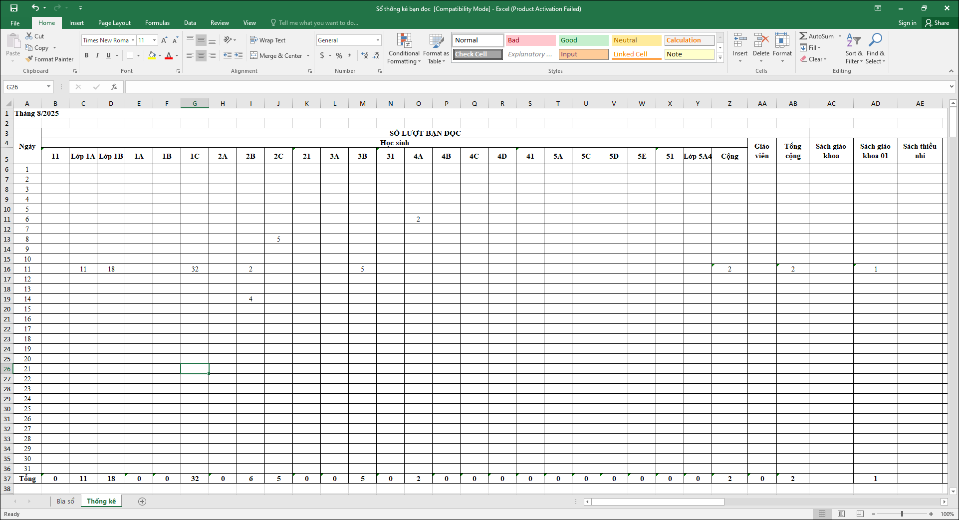Click in the Tell me search box
This screenshot has width=959, height=520.
point(318,23)
